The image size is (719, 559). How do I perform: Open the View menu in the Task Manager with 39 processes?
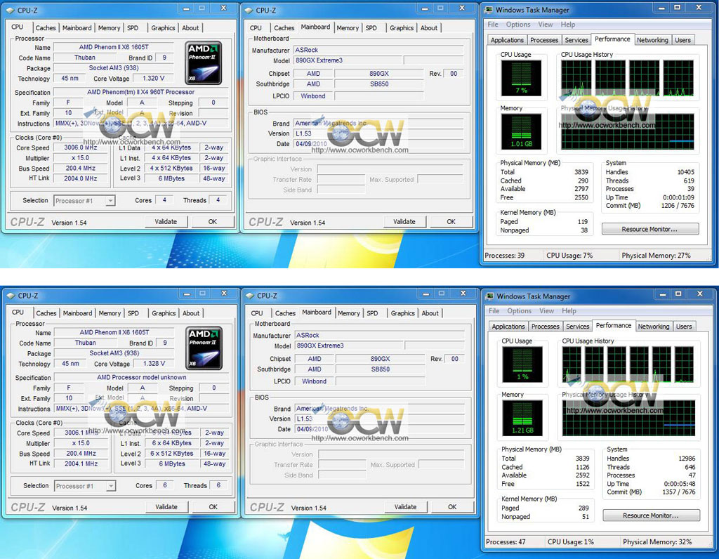(545, 25)
